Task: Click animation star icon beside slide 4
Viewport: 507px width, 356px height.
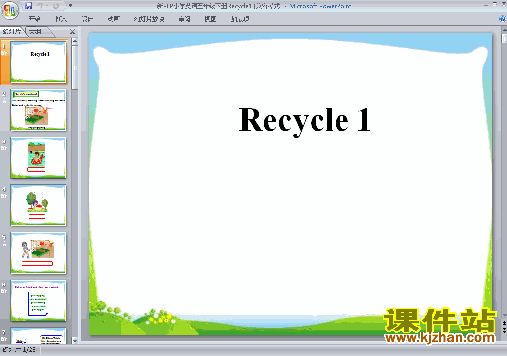Action: click(x=4, y=196)
